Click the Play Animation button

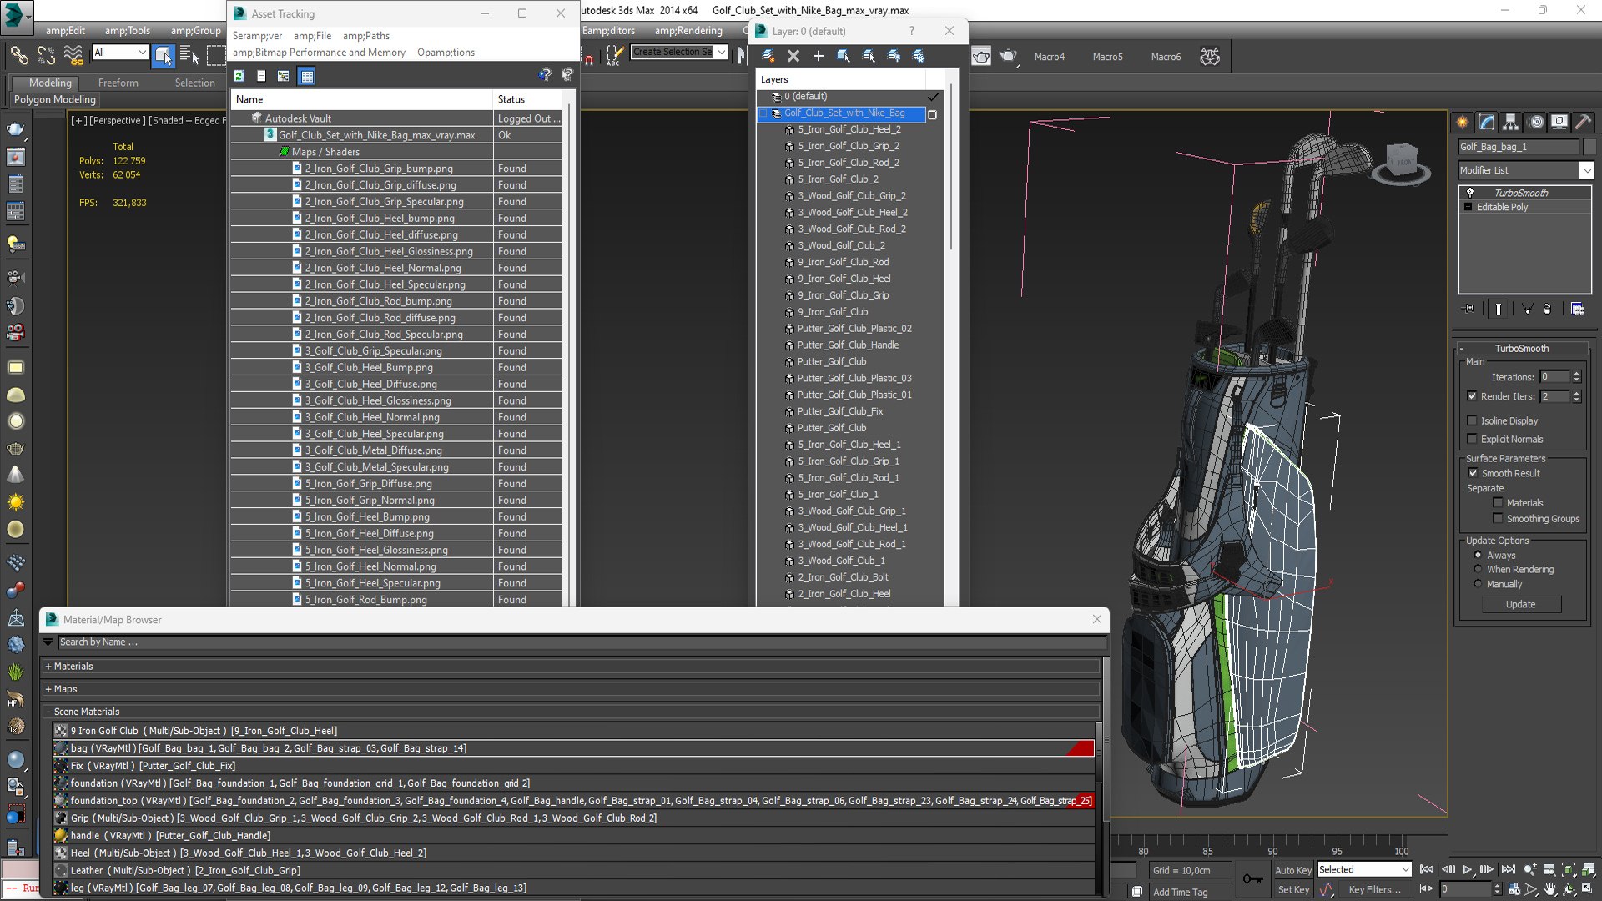tap(1467, 869)
